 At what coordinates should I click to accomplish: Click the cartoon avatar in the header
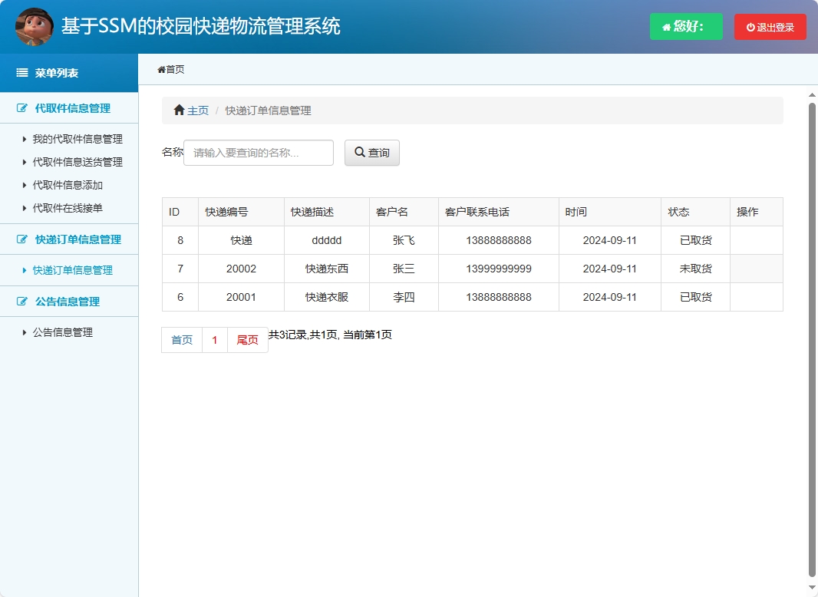34,26
